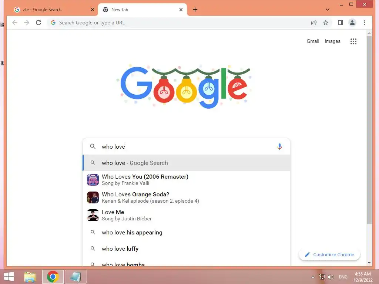This screenshot has height=284, width=379.
Task: Switch to the zte - Google Search tab
Action: 53,10
